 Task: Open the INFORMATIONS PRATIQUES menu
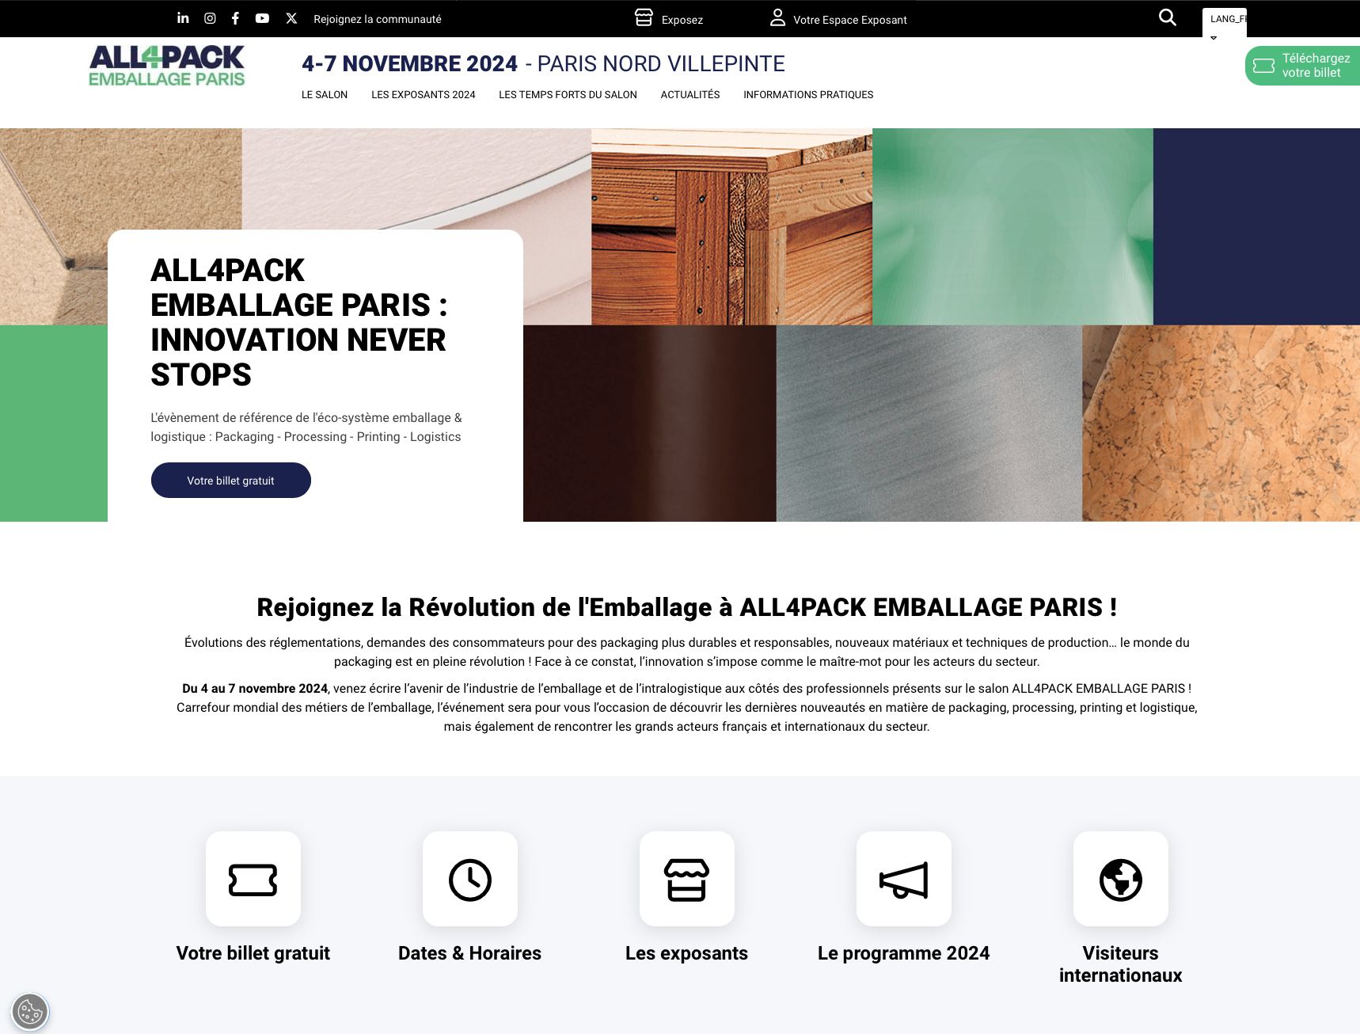tap(808, 94)
